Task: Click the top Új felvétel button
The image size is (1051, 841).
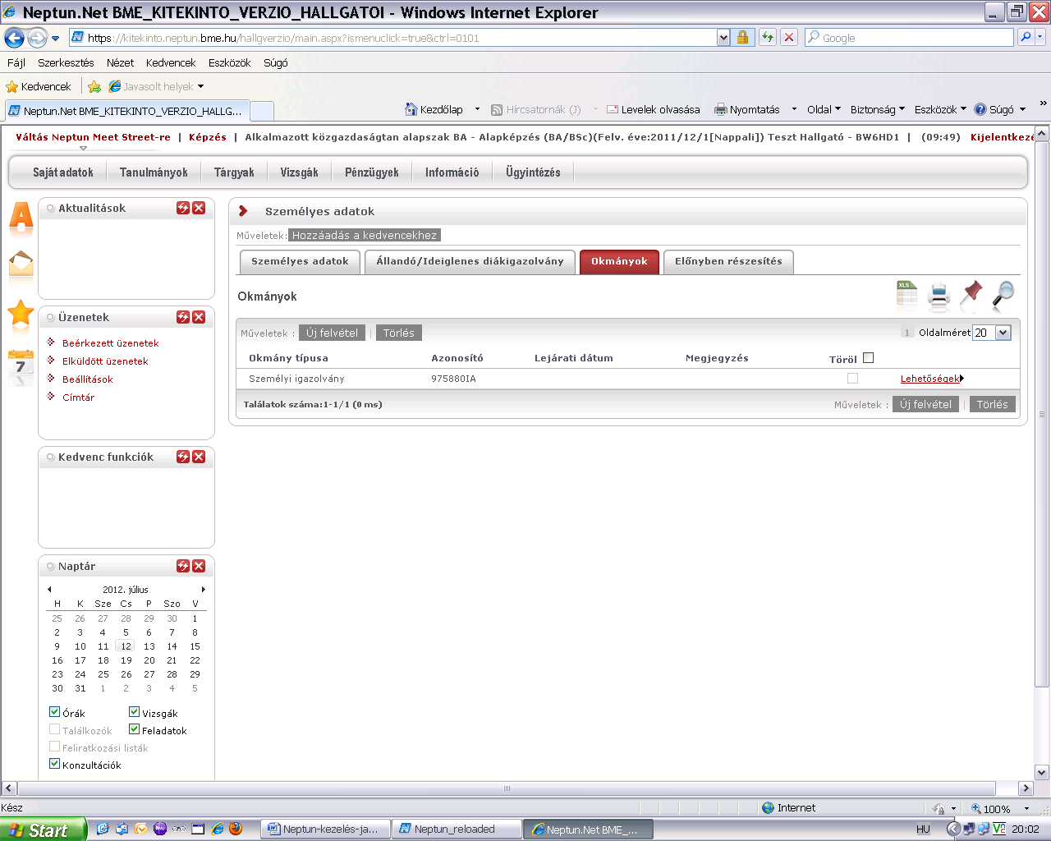Action: click(332, 333)
